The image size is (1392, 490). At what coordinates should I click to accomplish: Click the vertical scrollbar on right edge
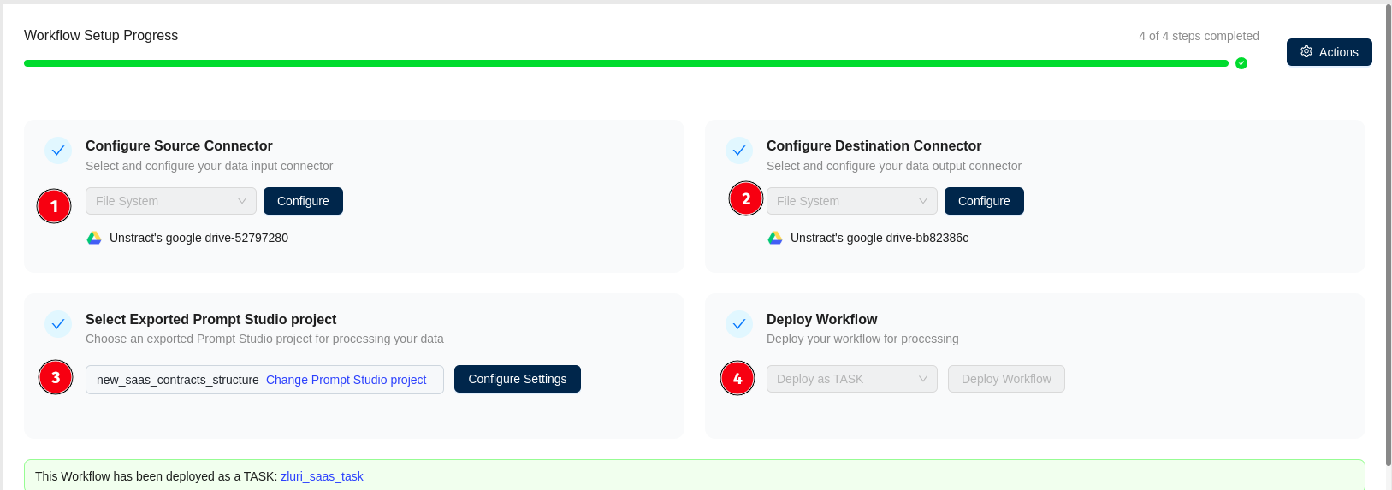tap(1388, 235)
